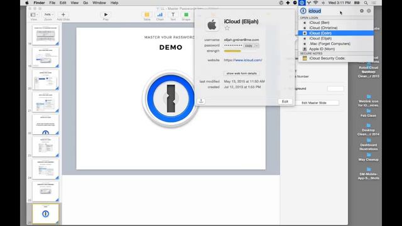Open the Window menu
This screenshot has height=226, width=402.
click(99, 3)
